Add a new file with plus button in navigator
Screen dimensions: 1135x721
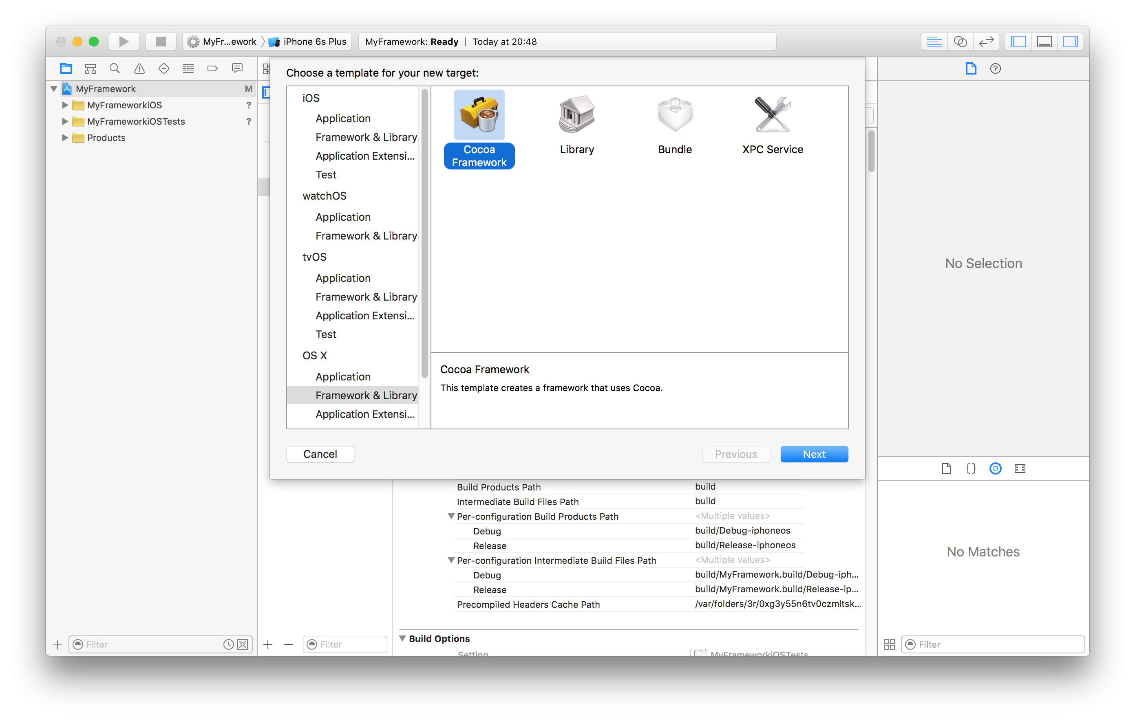point(57,644)
